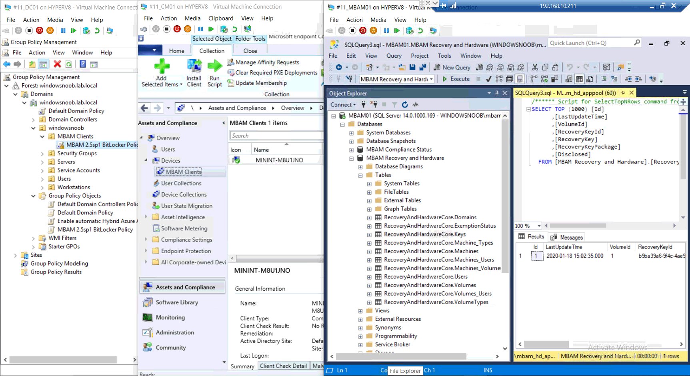Image resolution: width=690 pixels, height=376 pixels.
Task: Toggle Include Live Query Statistics button
Action: pos(544,79)
